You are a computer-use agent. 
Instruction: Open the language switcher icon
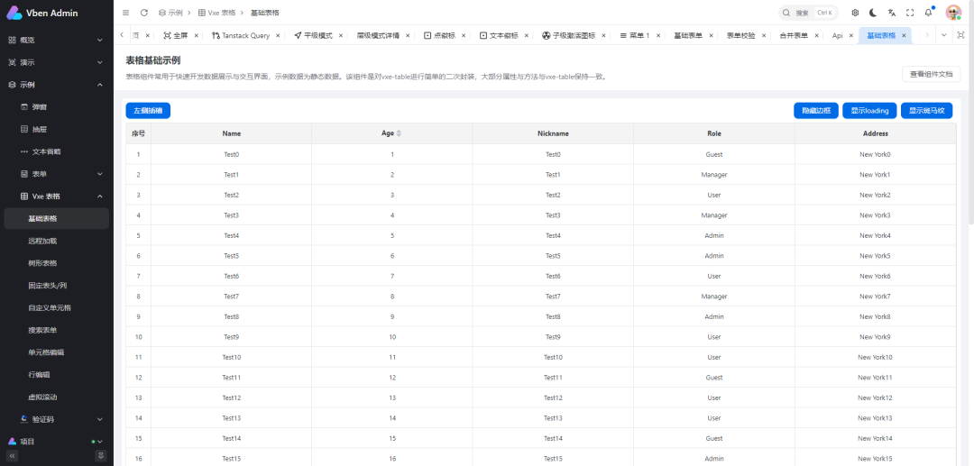coord(891,13)
